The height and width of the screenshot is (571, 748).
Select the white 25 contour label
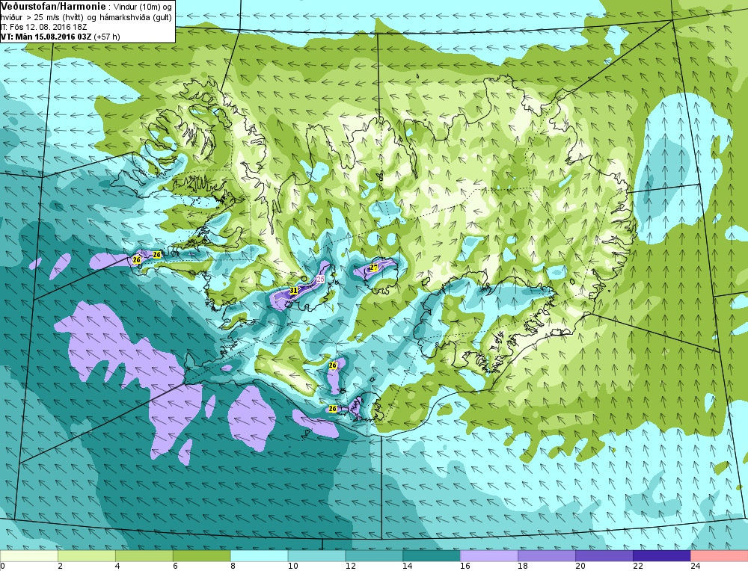pyautogui.click(x=321, y=279)
